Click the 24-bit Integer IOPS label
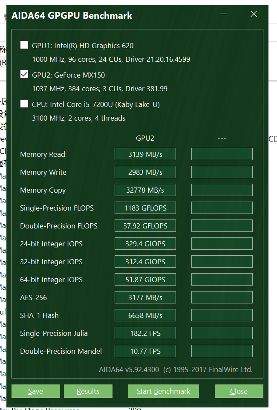Image resolution: width=277 pixels, height=410 pixels. point(51,244)
